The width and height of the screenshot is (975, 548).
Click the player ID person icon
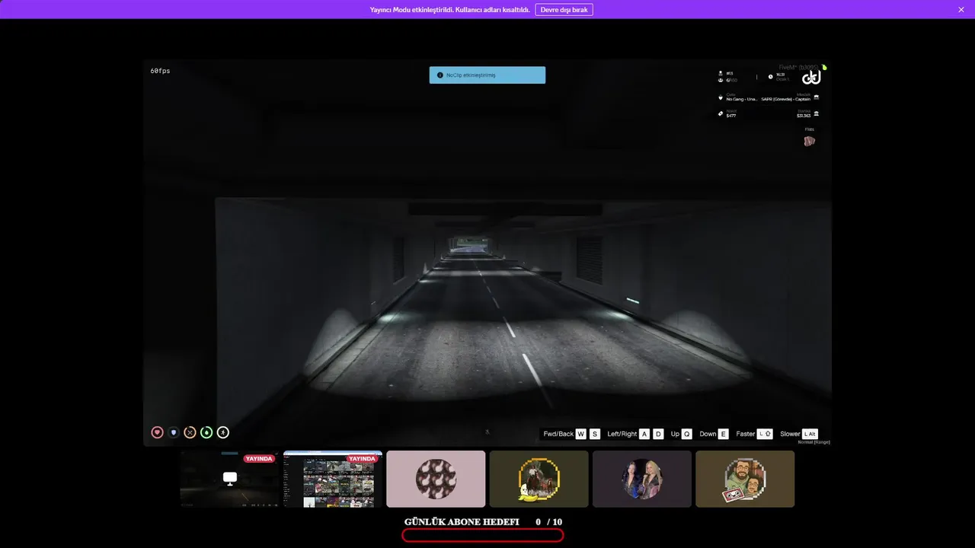click(x=721, y=73)
